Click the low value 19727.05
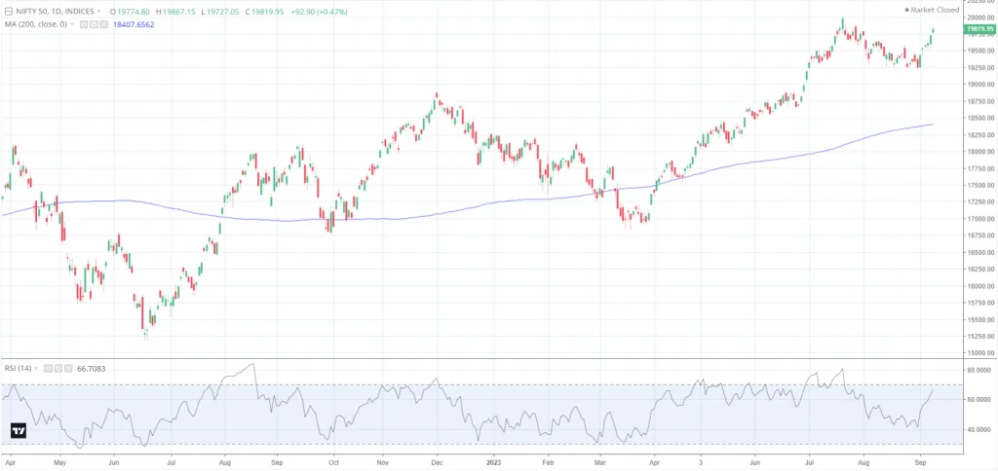The height and width of the screenshot is (471, 998). click(223, 12)
